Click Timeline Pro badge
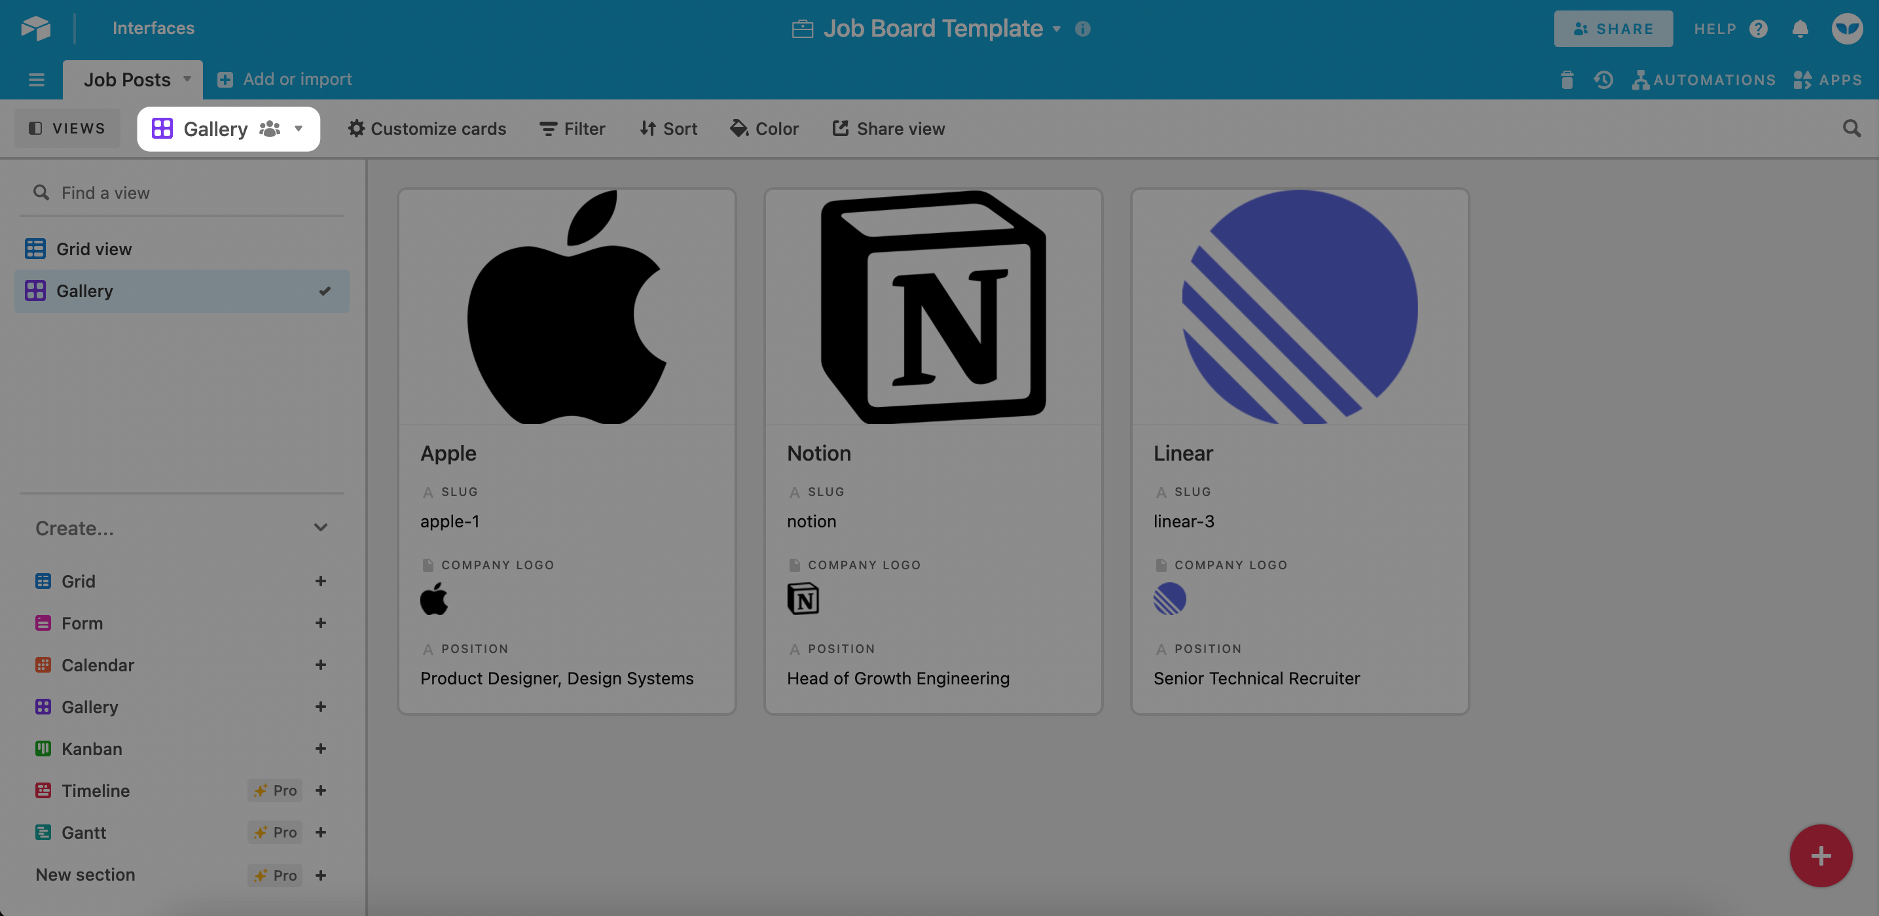Image resolution: width=1879 pixels, height=916 pixels. pyautogui.click(x=275, y=790)
